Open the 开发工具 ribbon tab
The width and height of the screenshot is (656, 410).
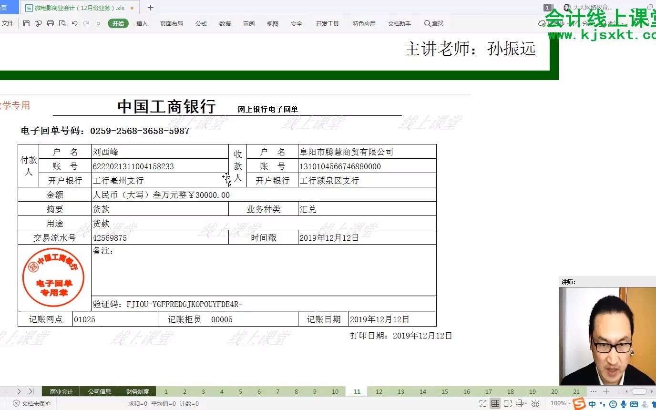[328, 23]
